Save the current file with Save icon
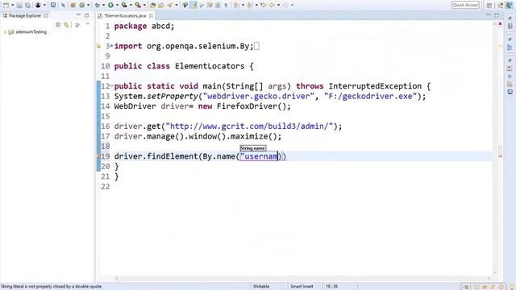 pos(19,6)
